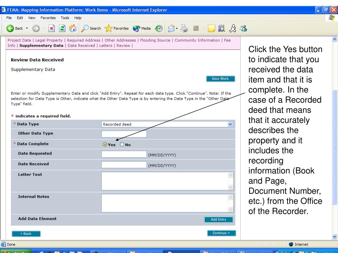338x253 pixels.
Task: Click Internal Notes scrollbar down arrow
Action: 231,209
